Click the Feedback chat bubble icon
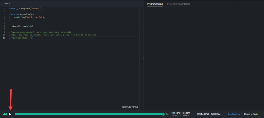 (239, 114)
